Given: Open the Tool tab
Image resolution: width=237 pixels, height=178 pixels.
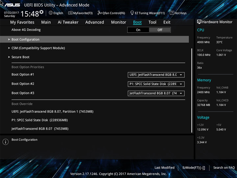Looking at the screenshot, I should pos(152,22).
